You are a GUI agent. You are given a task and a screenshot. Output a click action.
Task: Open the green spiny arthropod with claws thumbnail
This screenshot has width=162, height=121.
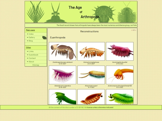[x=120, y=97]
